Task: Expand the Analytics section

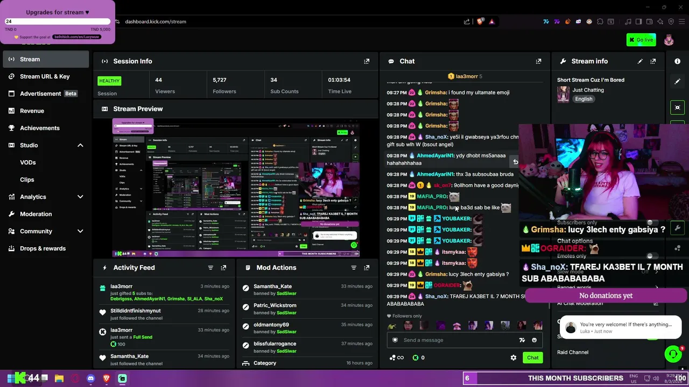Action: click(80, 197)
